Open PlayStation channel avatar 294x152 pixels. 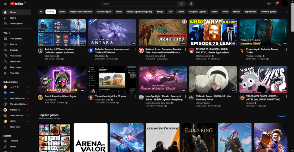point(91,50)
